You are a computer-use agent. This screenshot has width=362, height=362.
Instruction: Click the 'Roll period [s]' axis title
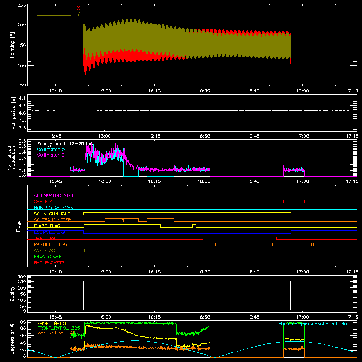[14, 113]
